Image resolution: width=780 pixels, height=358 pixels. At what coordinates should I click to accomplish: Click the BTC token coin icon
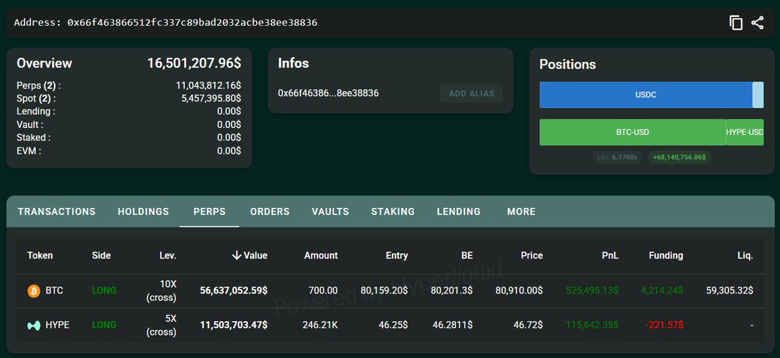point(34,290)
